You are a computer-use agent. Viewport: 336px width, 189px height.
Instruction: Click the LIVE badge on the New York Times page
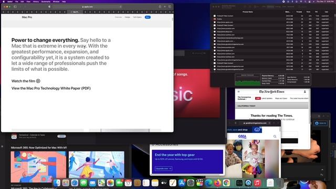click(x=258, y=98)
